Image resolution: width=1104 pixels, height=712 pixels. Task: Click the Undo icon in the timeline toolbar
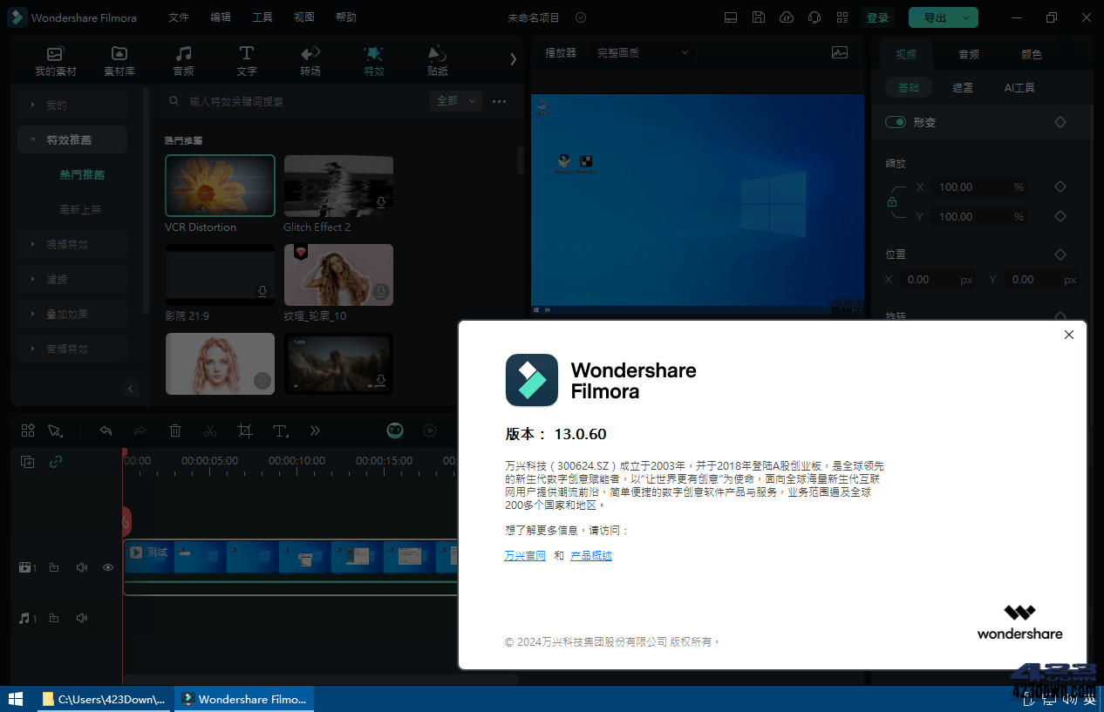pyautogui.click(x=106, y=430)
